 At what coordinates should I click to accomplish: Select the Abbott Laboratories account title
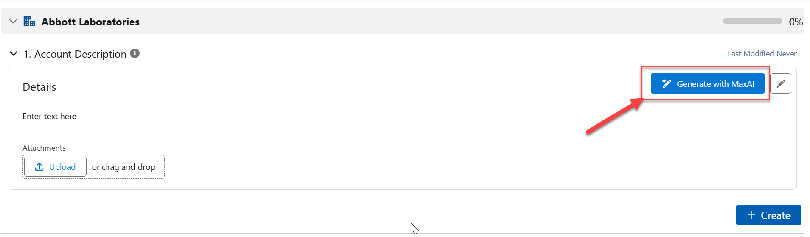[x=90, y=22]
